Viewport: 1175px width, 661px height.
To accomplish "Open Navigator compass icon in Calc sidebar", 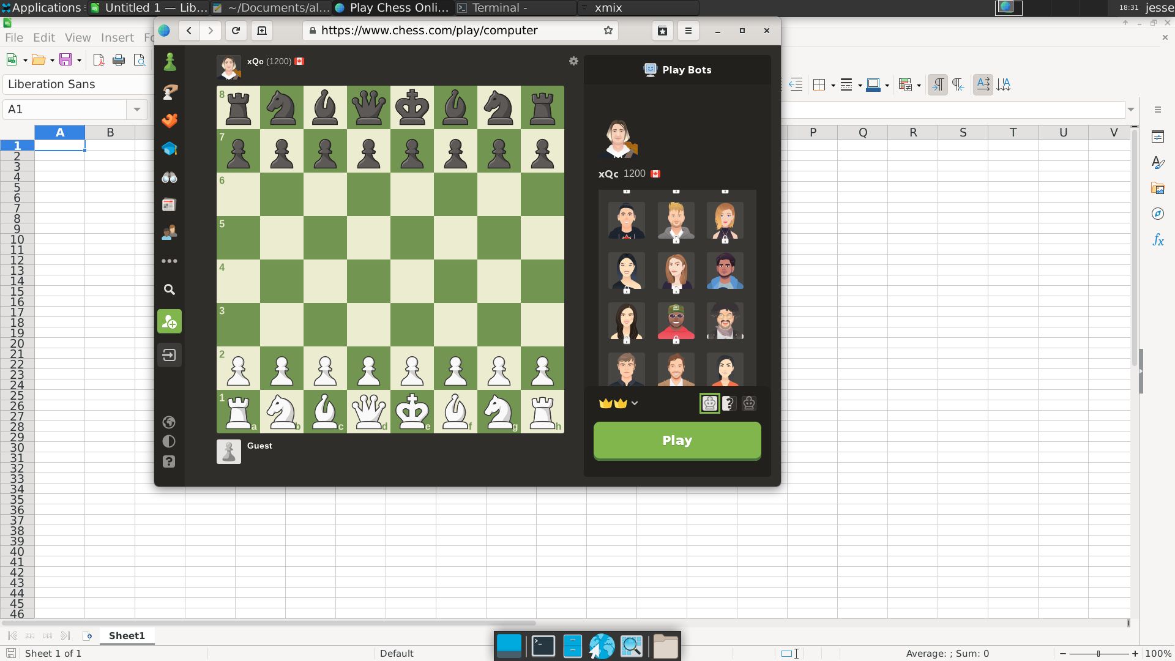I will (x=1158, y=214).
